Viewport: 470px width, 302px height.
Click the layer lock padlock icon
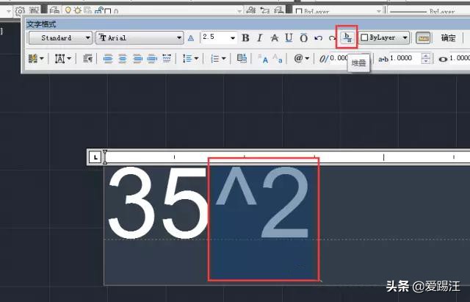click(x=98, y=11)
